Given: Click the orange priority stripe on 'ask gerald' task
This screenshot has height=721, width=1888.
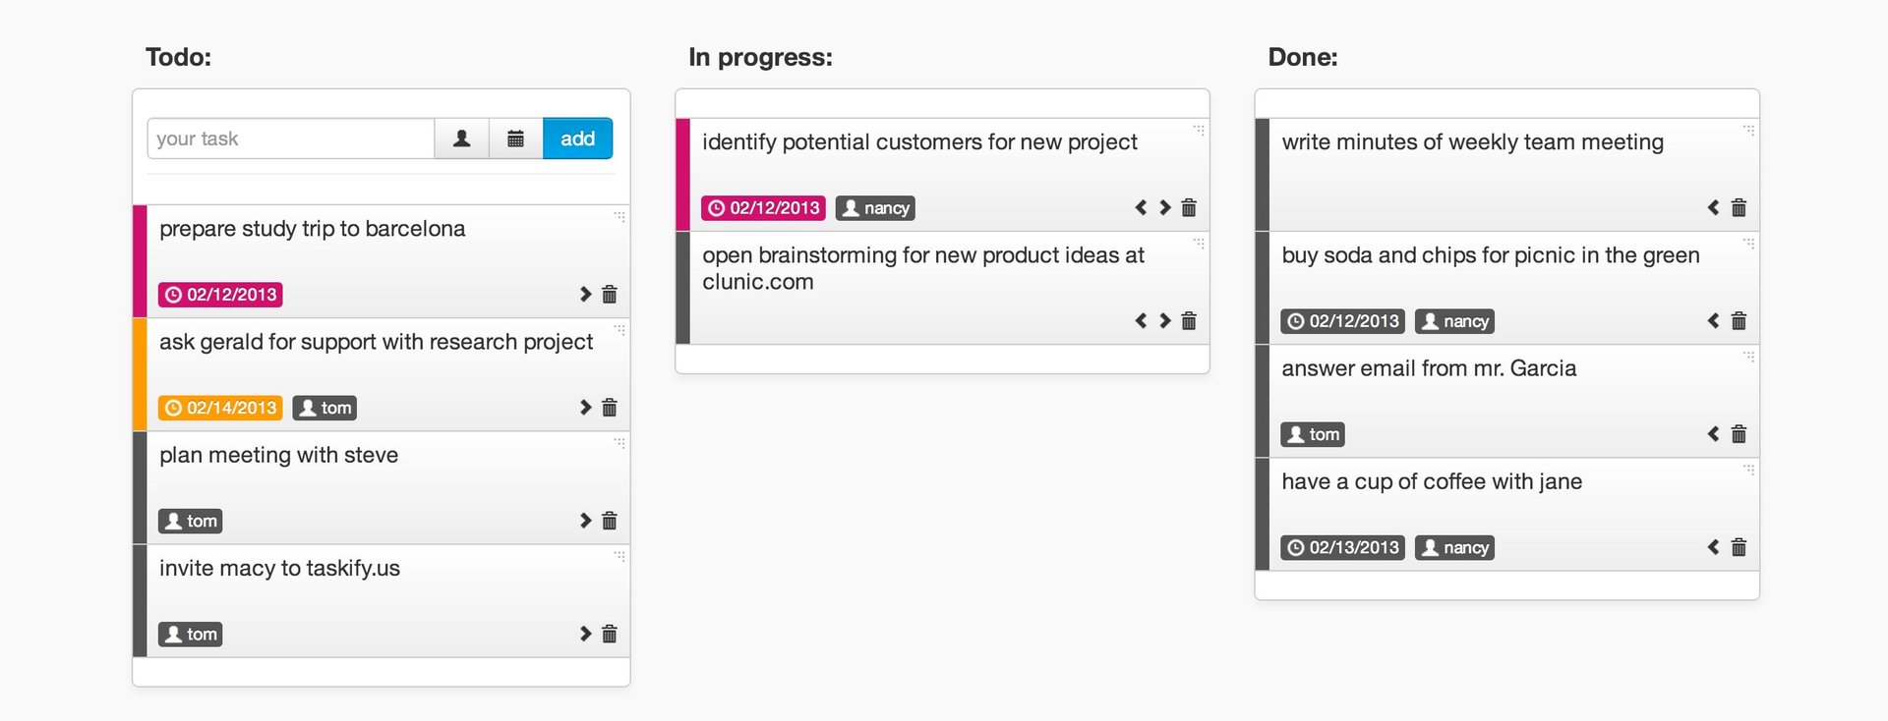Looking at the screenshot, I should [140, 374].
